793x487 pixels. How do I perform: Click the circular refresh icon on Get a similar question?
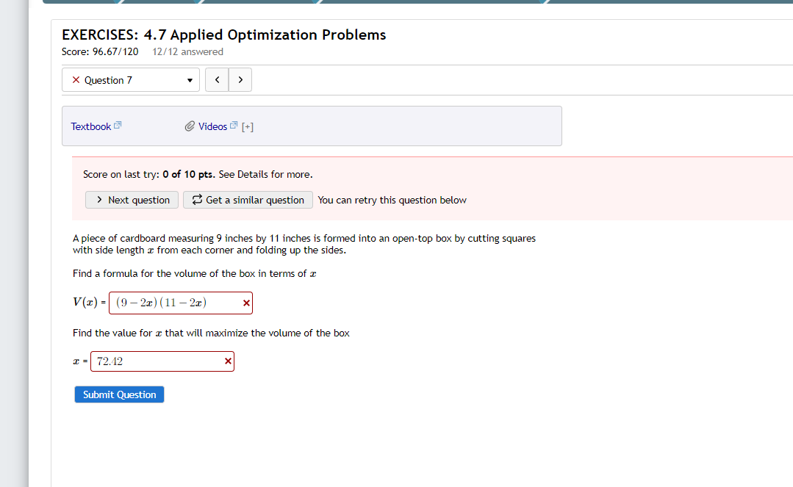tap(195, 199)
